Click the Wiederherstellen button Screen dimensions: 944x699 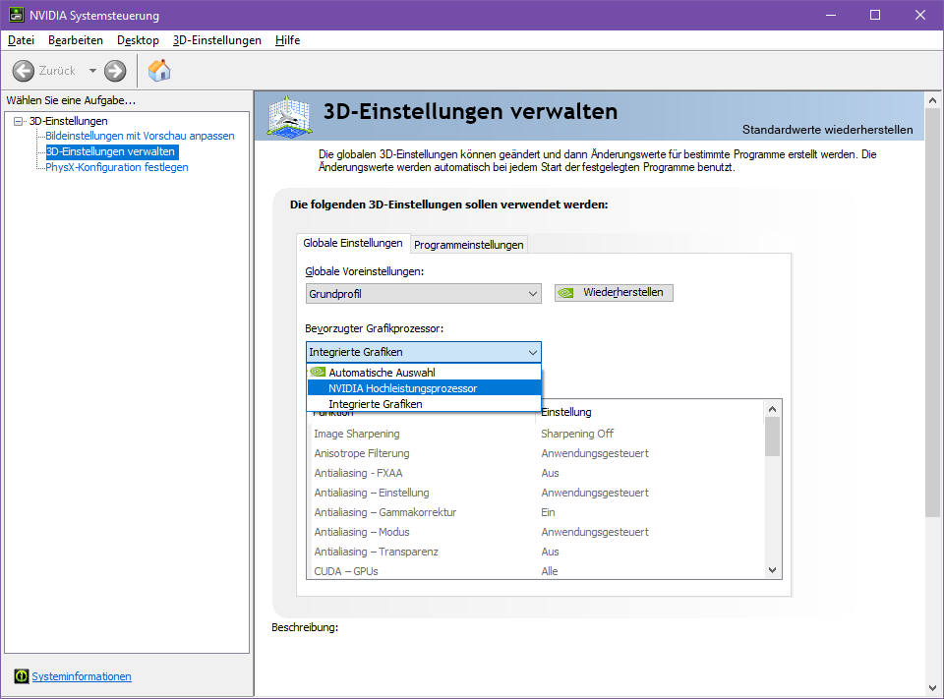614,293
